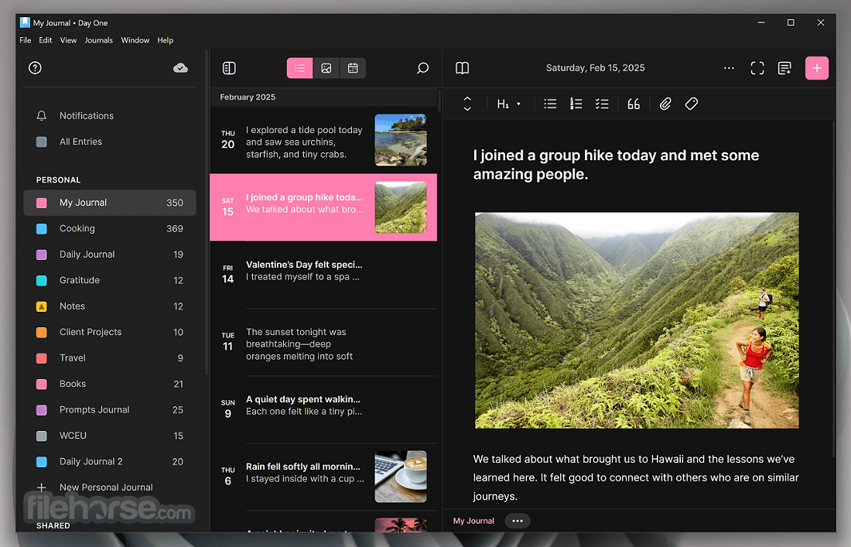The image size is (851, 547).
Task: Click the entry list vertical scrollbar
Action: (439, 101)
